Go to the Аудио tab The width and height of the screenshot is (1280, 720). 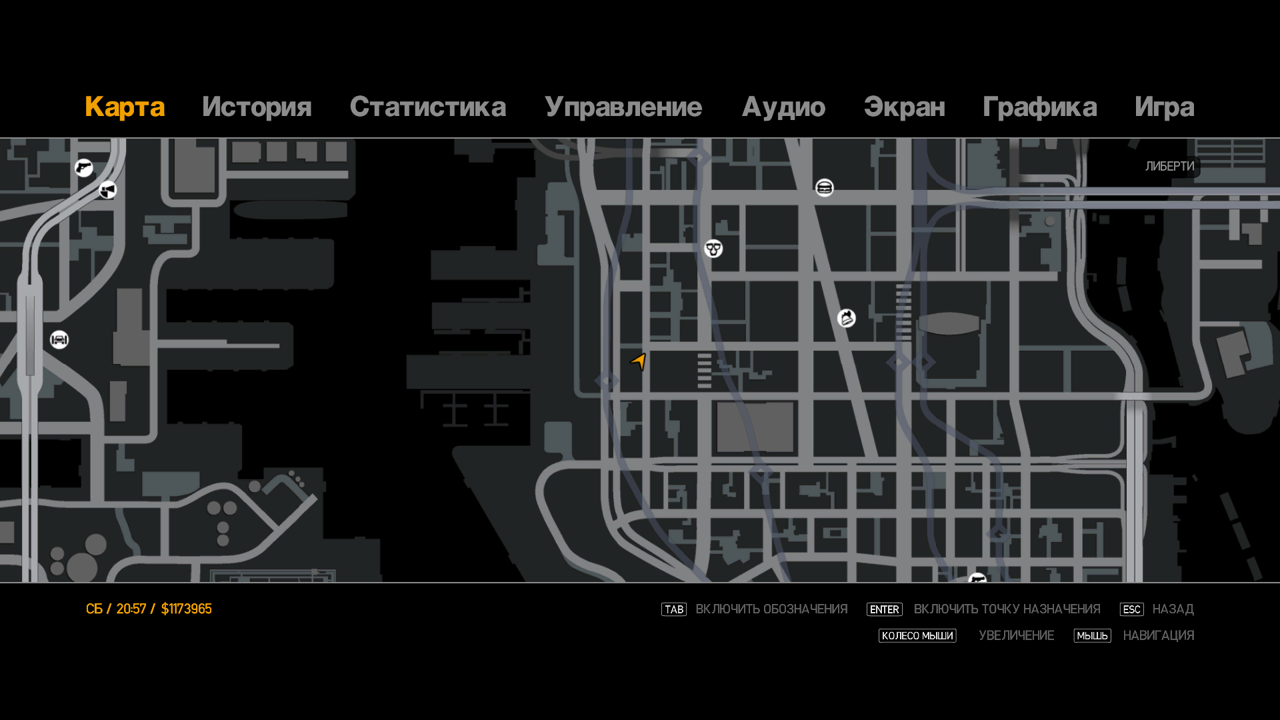(x=783, y=107)
